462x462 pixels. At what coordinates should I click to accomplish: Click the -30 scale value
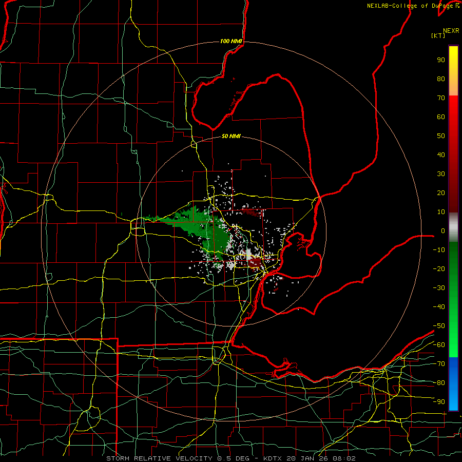point(439,288)
